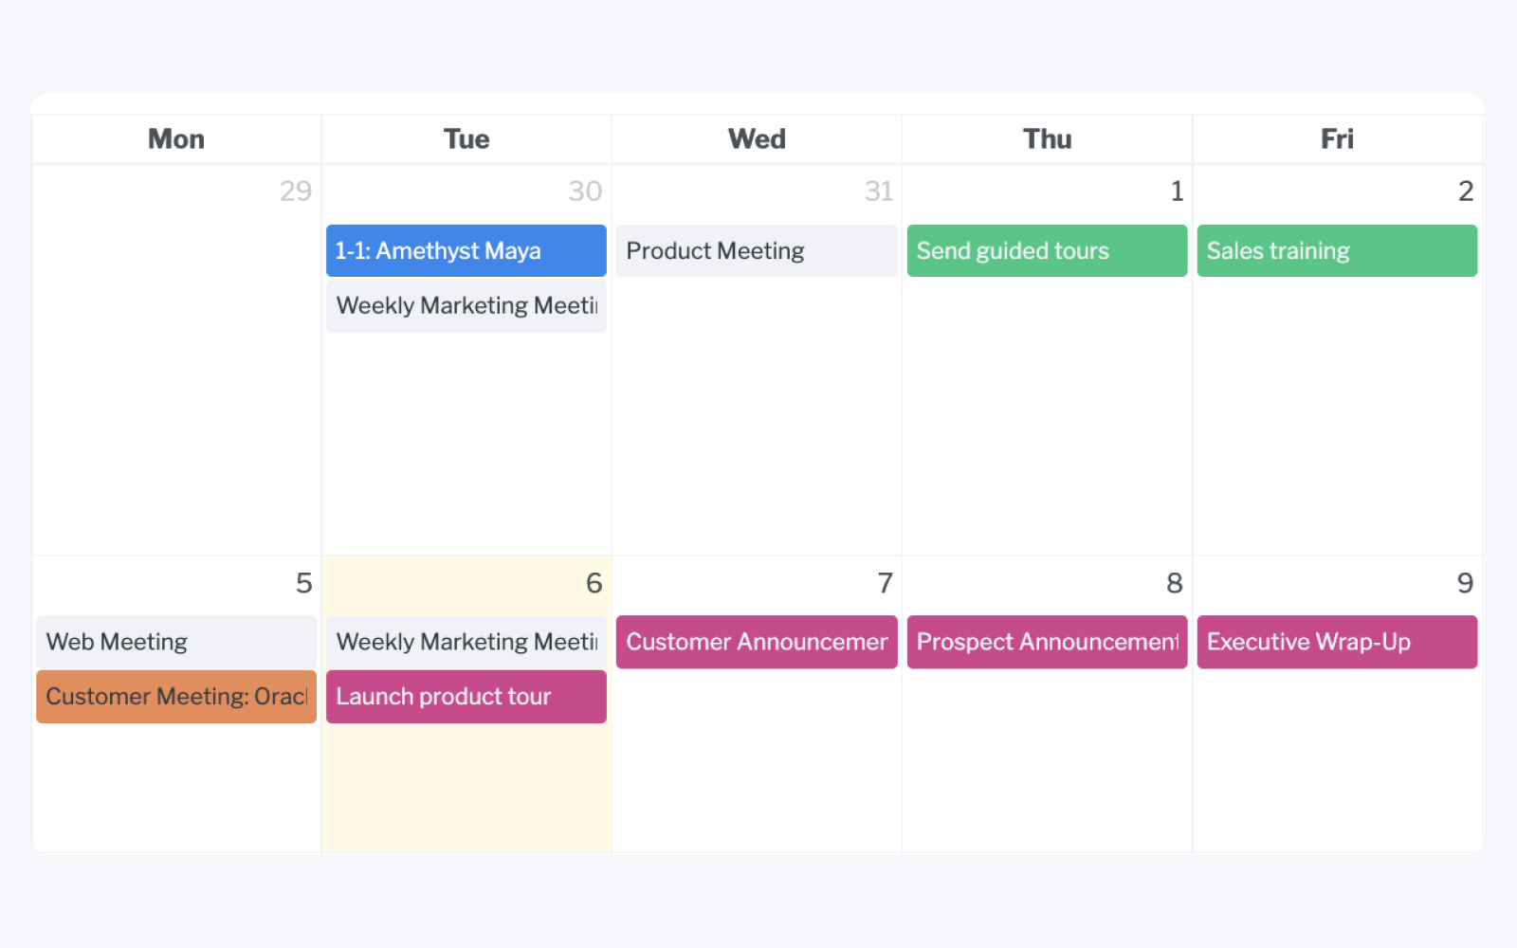The height and width of the screenshot is (948, 1517).
Task: Select the Web Meeting event
Action: coord(175,642)
